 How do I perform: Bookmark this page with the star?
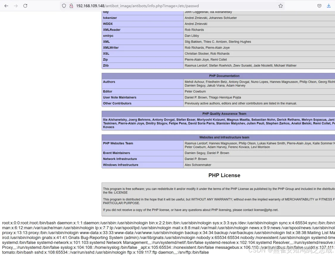coord(281,6)
